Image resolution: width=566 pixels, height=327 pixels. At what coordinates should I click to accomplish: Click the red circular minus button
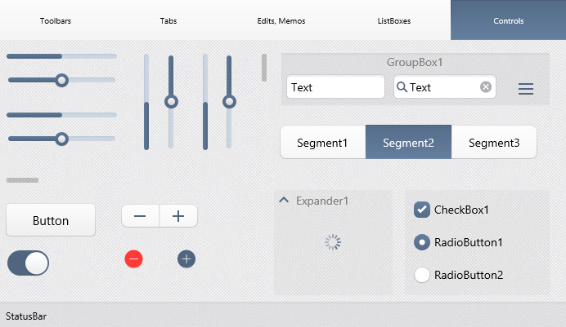click(x=133, y=259)
